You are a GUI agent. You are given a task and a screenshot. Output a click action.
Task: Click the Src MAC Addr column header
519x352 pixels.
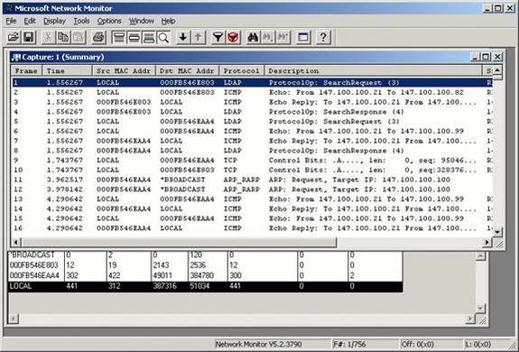click(x=124, y=70)
